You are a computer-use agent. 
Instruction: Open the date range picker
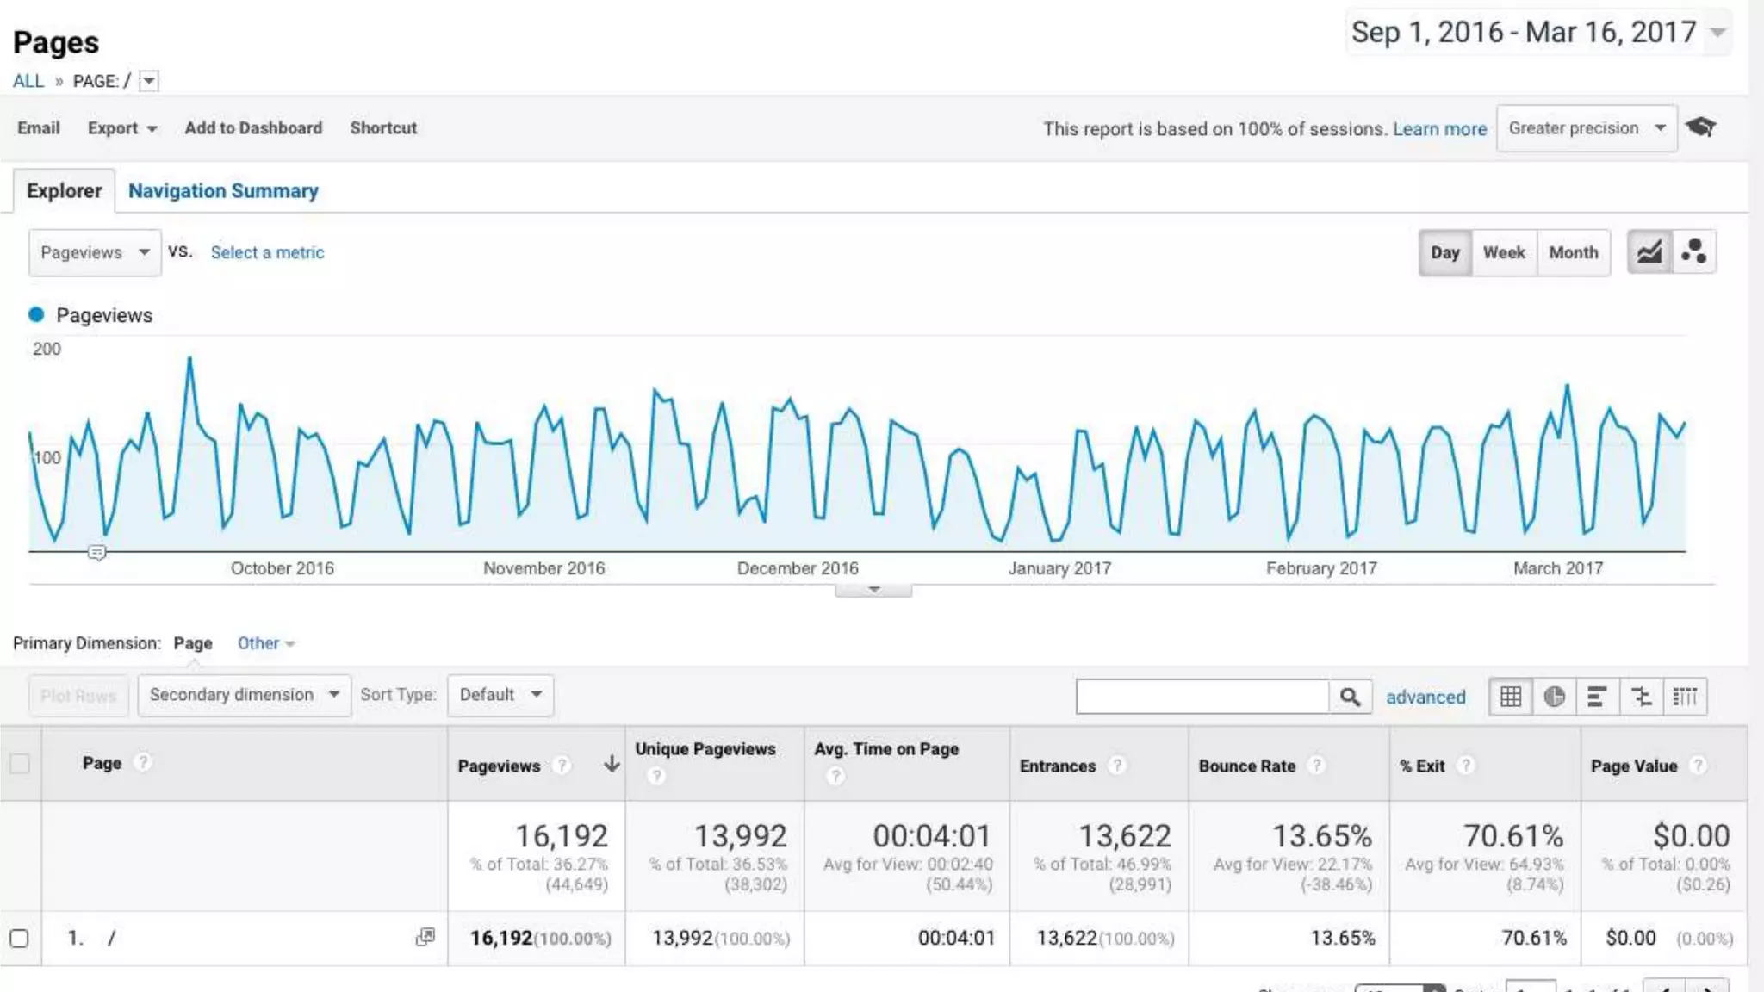pos(1538,33)
